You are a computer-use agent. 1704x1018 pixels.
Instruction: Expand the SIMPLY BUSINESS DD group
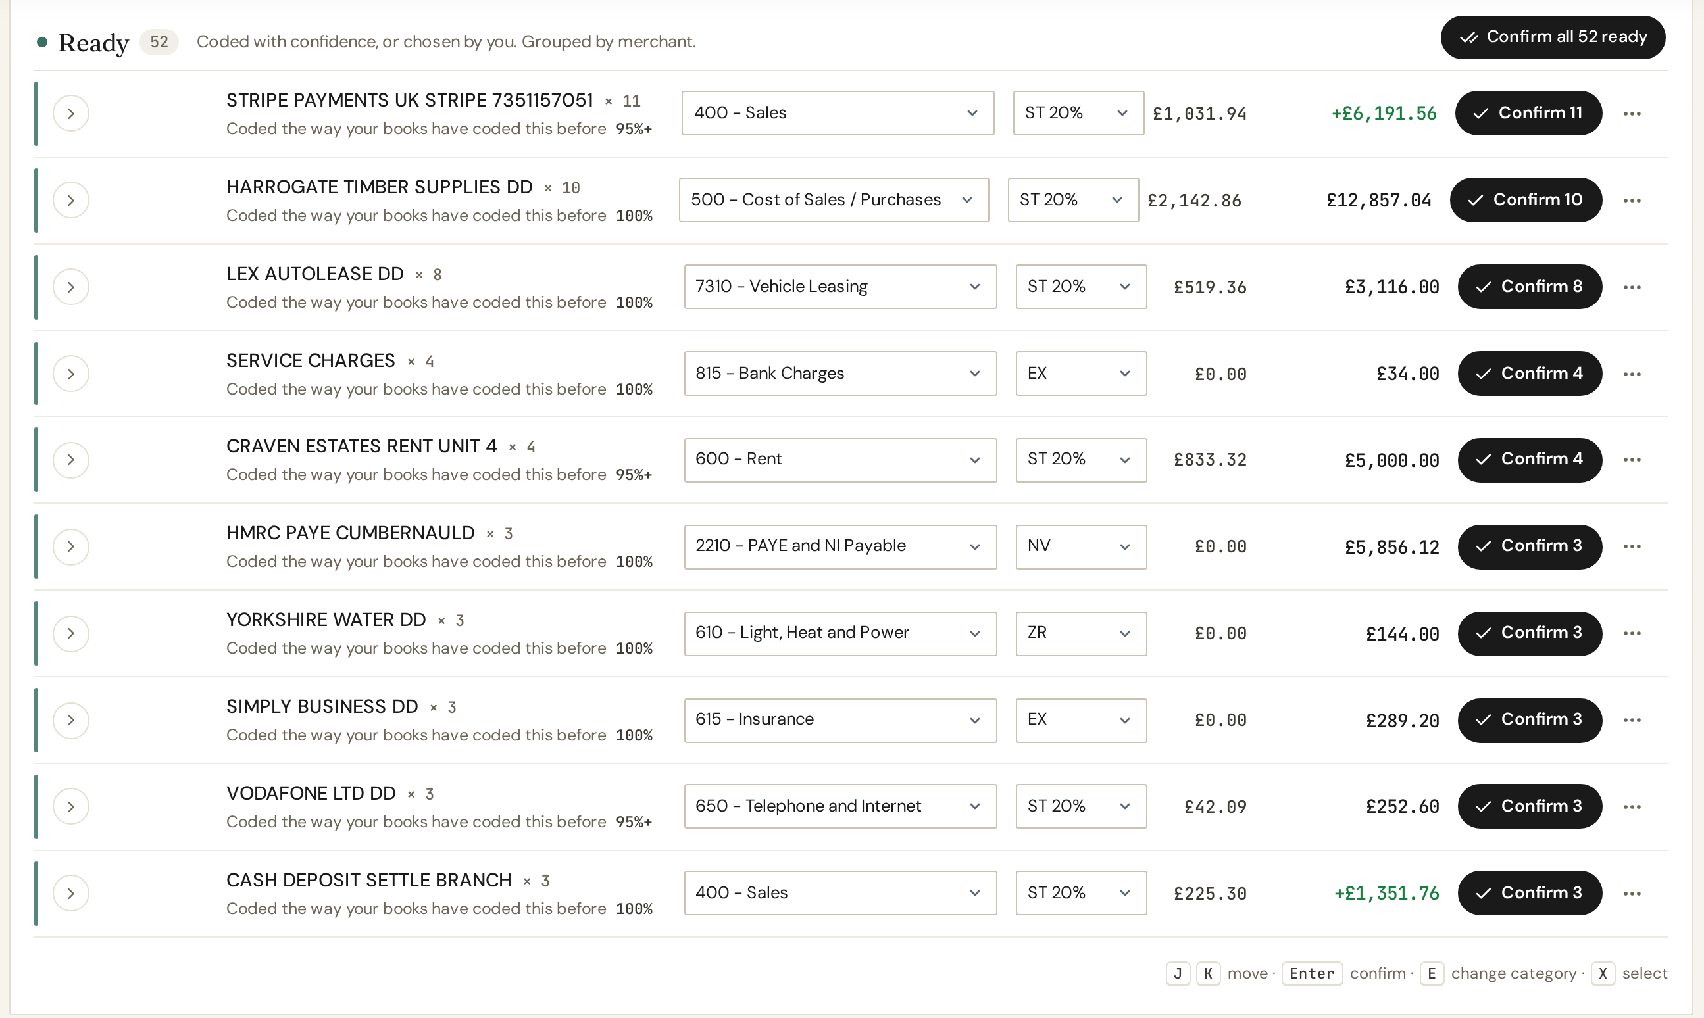pos(70,720)
